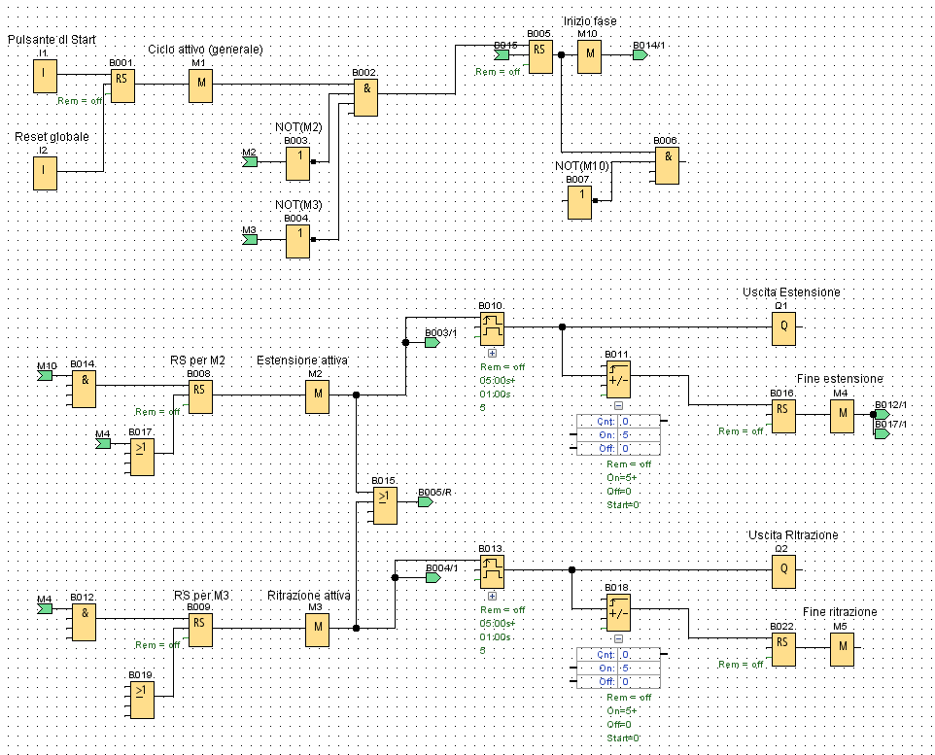Click the 'Uscita Estensione' label
Screen dimensions: 935x755
791,292
